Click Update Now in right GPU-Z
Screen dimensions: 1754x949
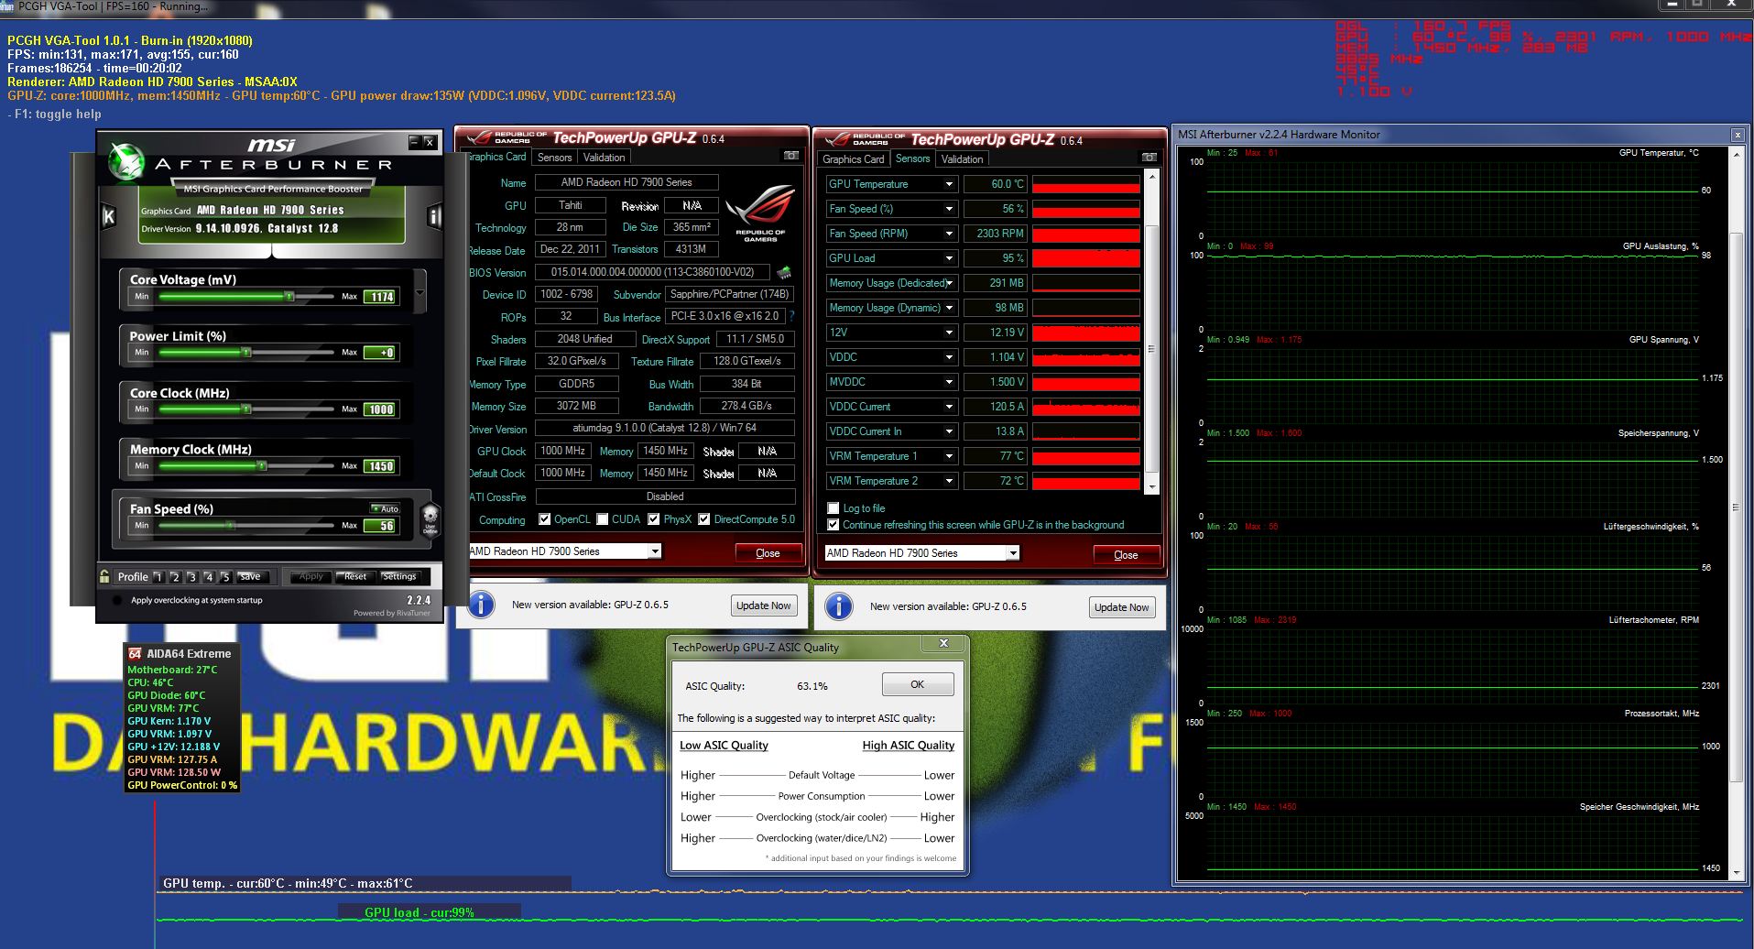(x=1121, y=607)
